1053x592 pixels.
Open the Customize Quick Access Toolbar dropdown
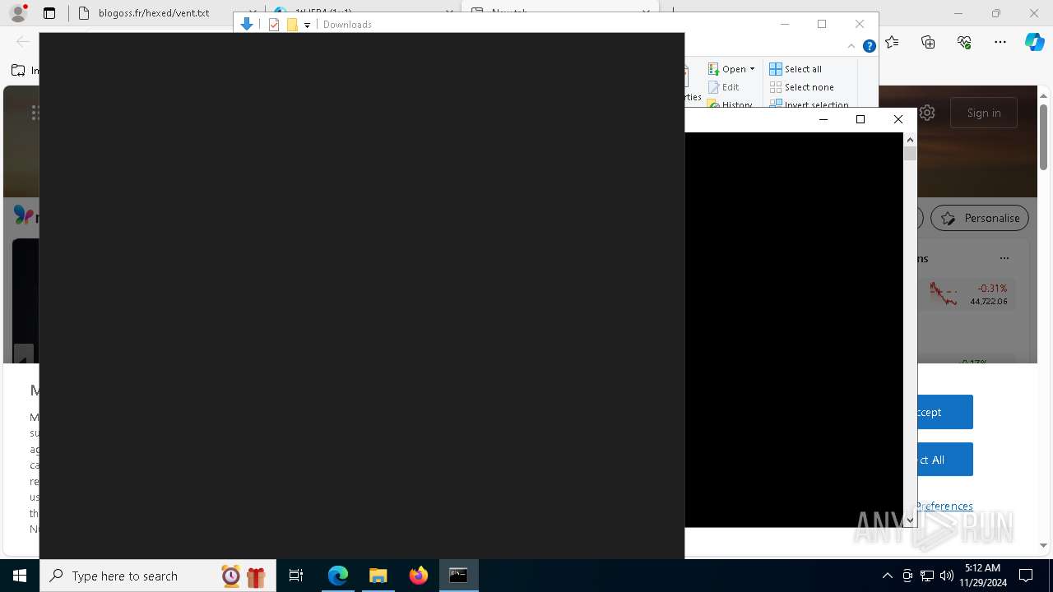(308, 25)
